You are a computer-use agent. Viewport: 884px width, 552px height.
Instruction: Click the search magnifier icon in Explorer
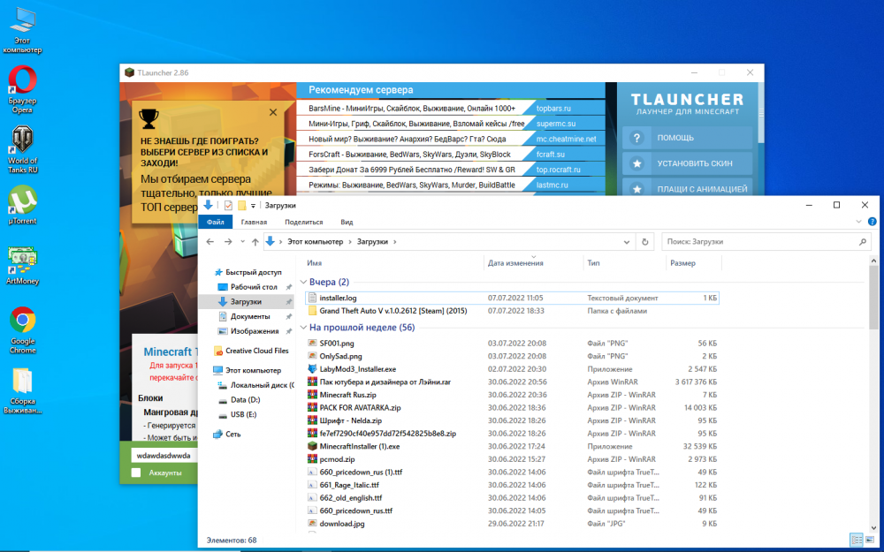point(862,242)
